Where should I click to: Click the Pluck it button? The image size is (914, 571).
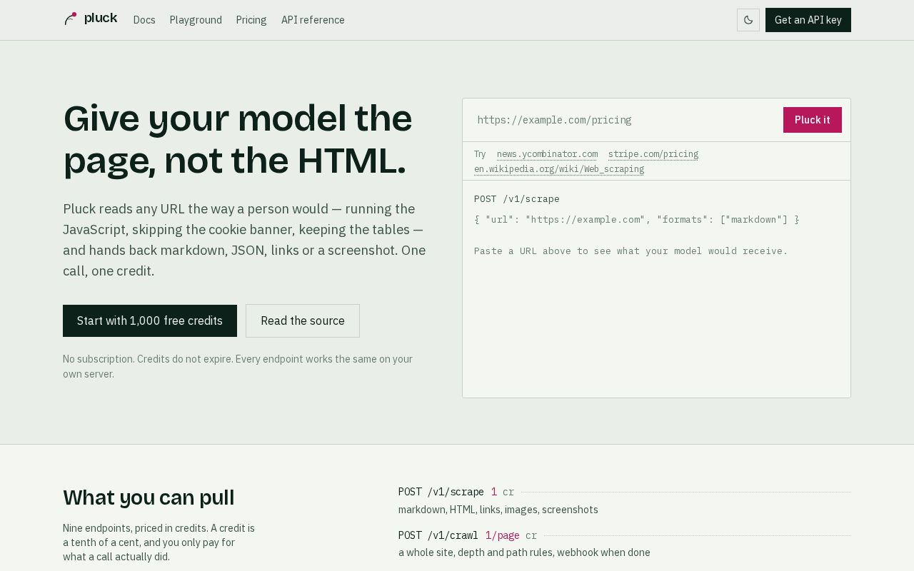click(x=813, y=120)
